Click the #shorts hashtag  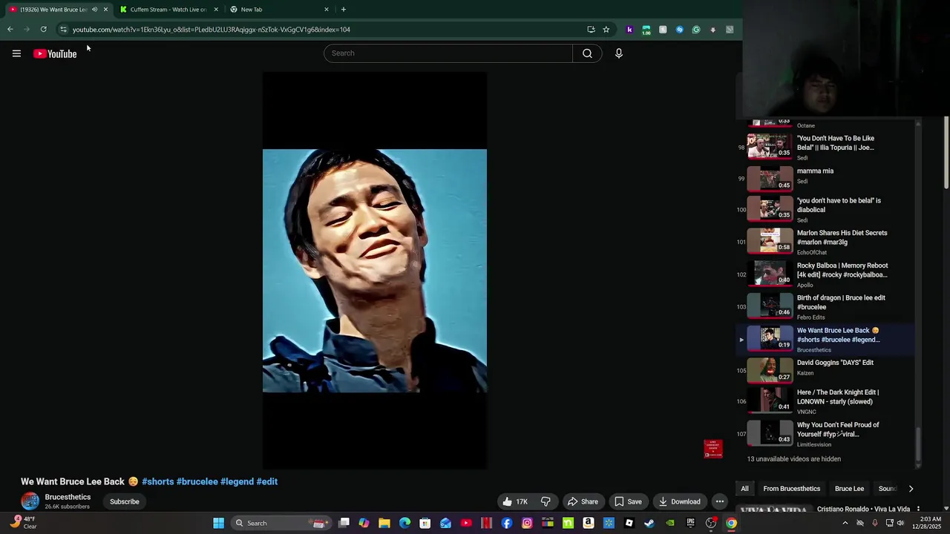(x=158, y=481)
